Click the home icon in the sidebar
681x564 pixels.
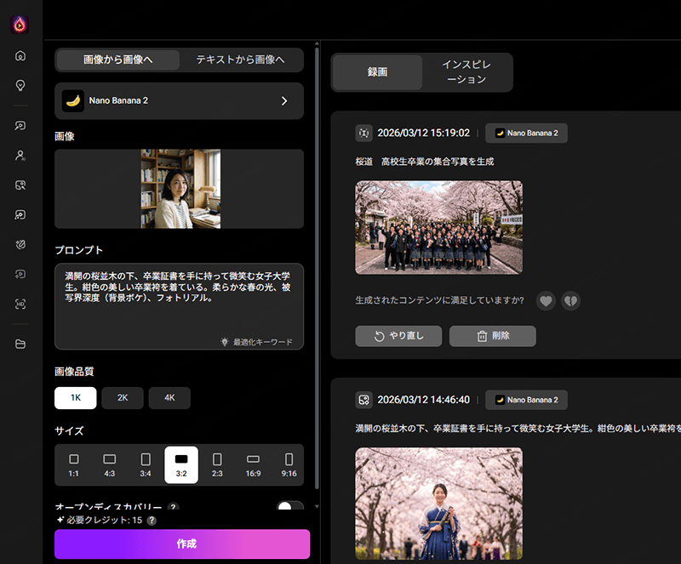(x=20, y=56)
